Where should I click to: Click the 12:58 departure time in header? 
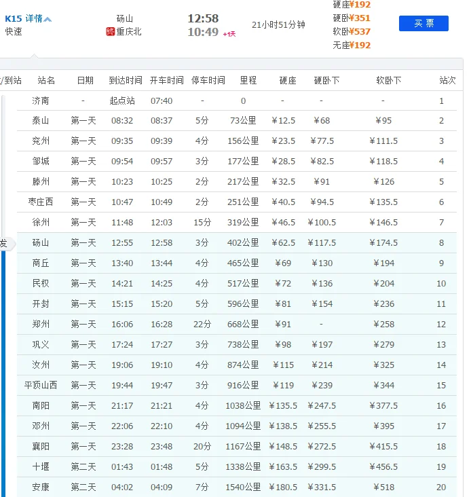point(203,18)
